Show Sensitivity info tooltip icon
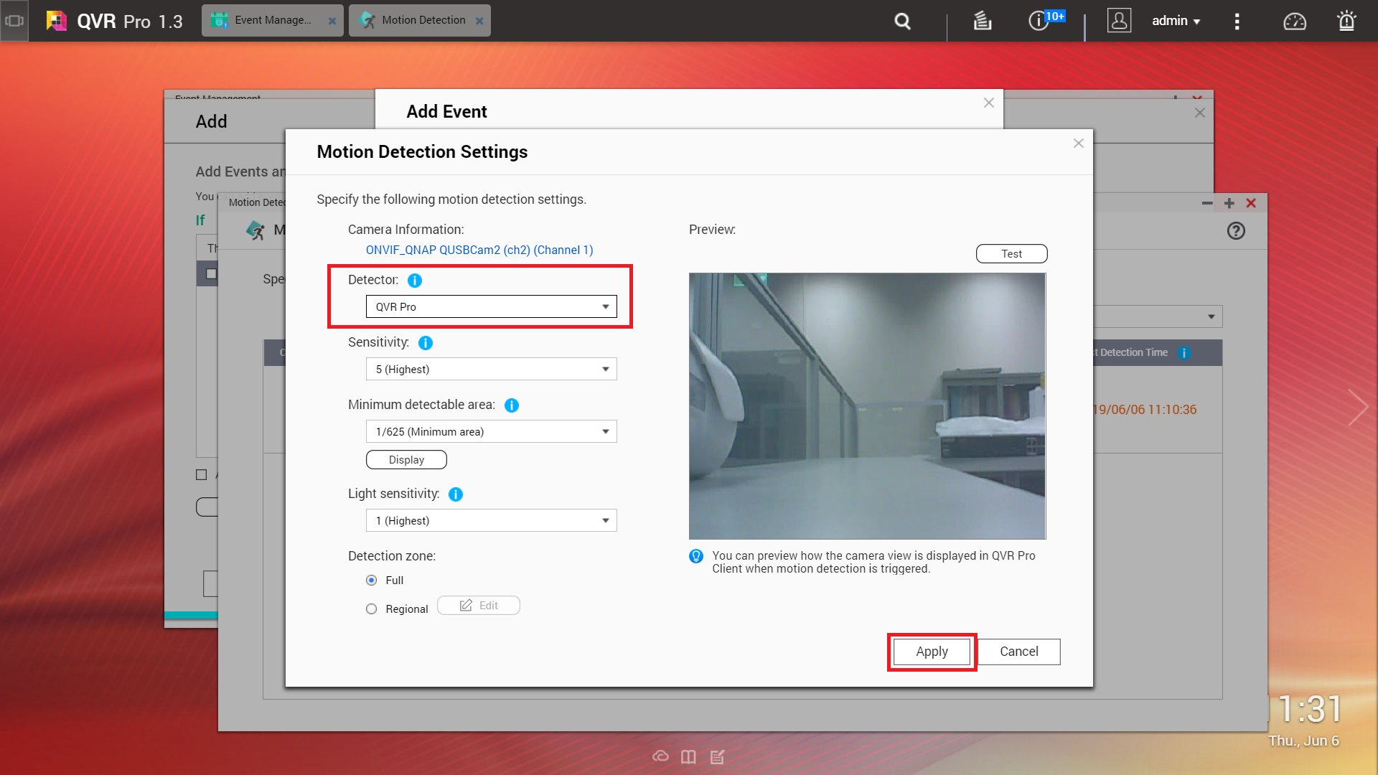The image size is (1378, 775). (x=426, y=343)
